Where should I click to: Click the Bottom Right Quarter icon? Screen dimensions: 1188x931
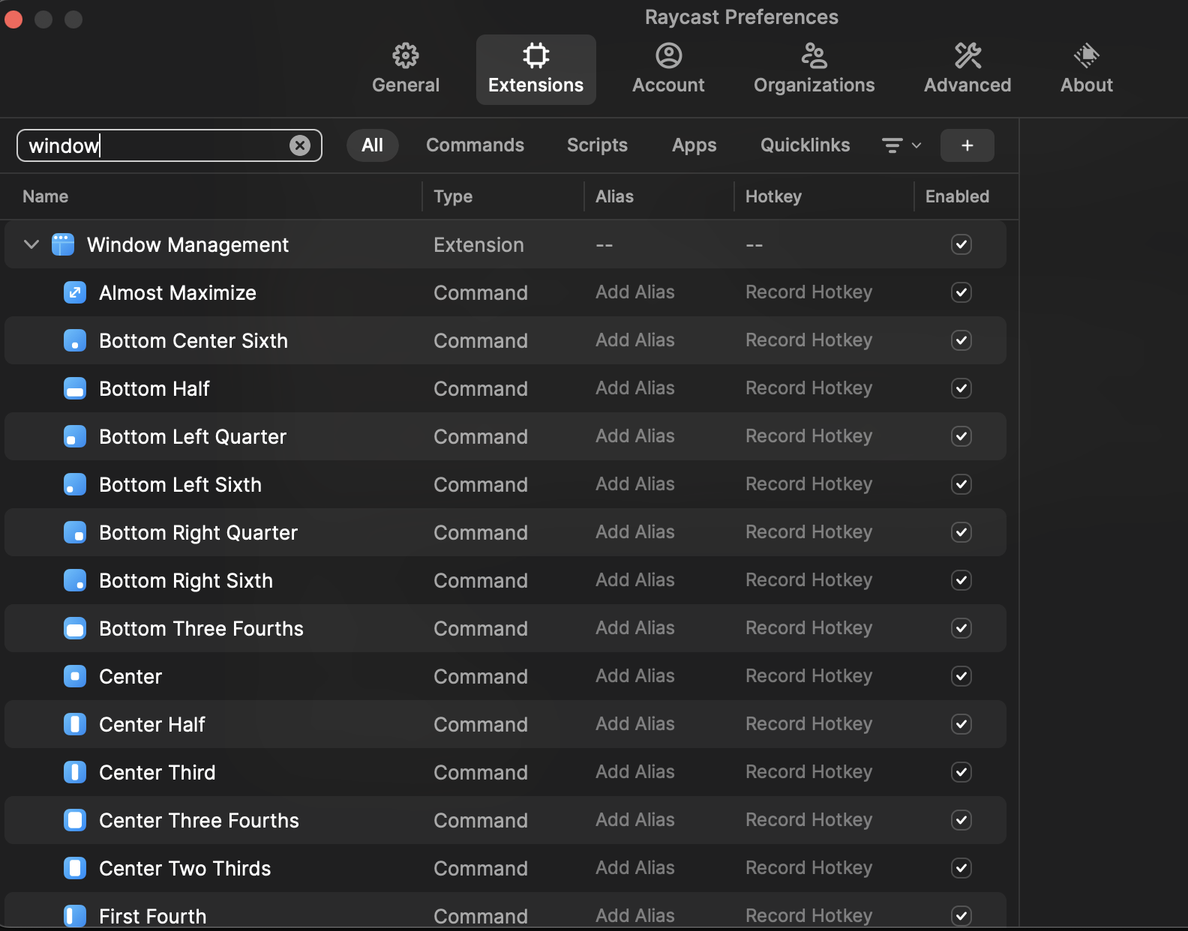tap(75, 532)
